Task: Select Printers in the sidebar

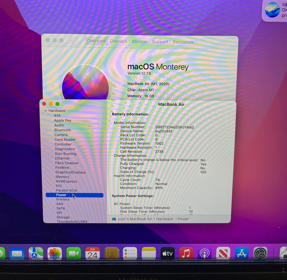Action: coord(62,199)
